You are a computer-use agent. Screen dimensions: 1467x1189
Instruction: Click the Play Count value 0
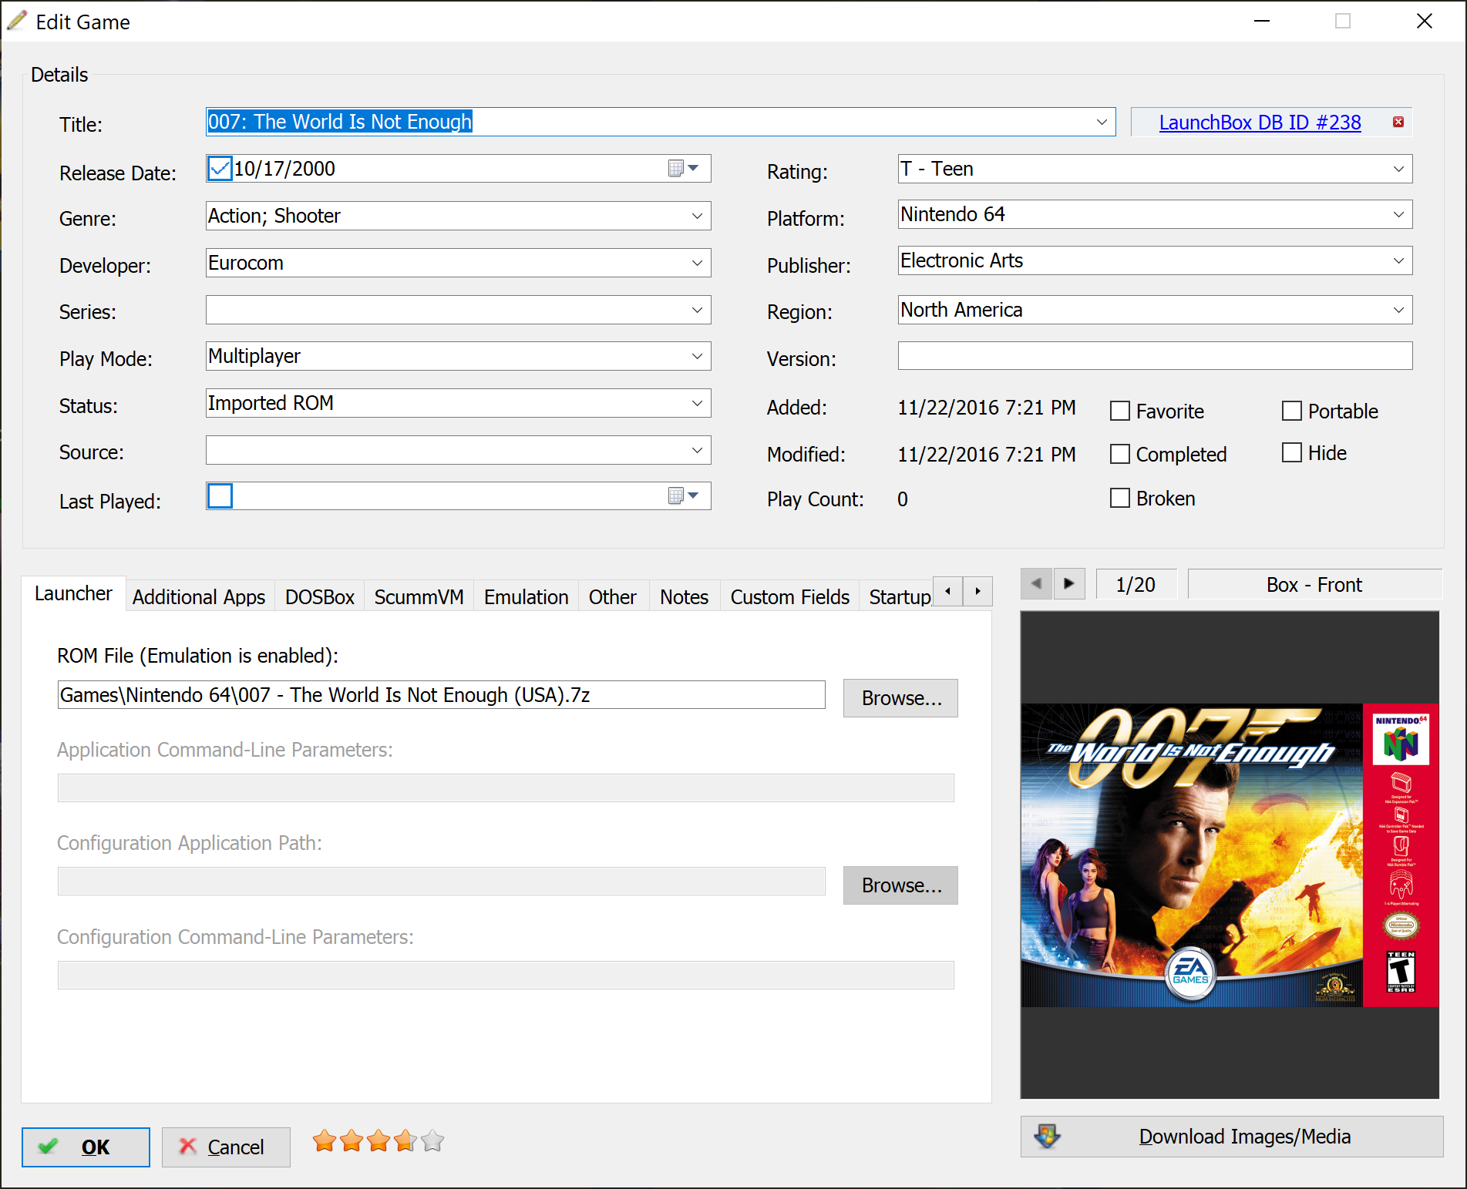pos(903,499)
